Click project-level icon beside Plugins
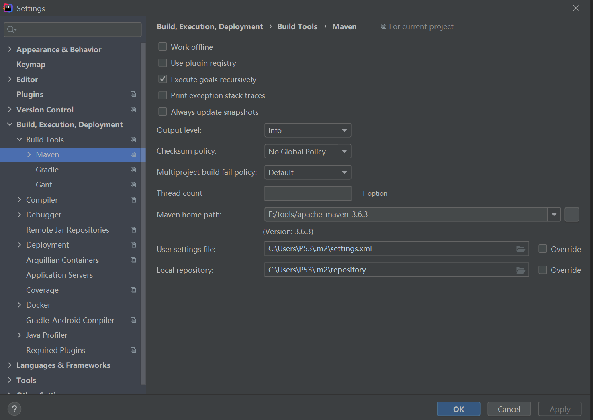 point(133,94)
